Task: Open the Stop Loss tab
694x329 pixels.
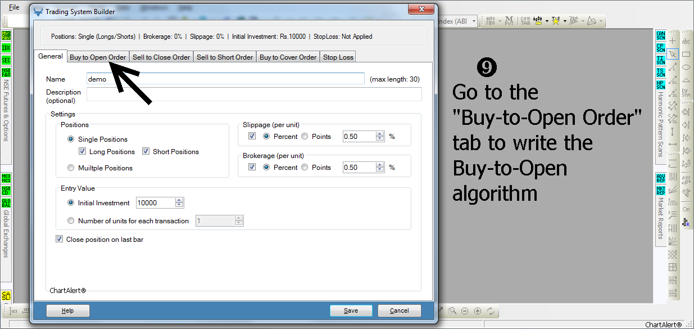Action: (338, 57)
